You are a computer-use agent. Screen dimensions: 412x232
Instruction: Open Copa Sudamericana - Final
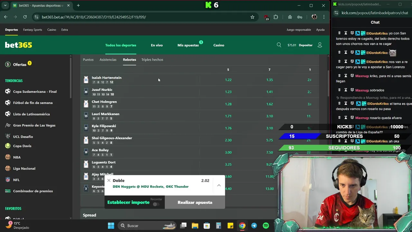35,92
